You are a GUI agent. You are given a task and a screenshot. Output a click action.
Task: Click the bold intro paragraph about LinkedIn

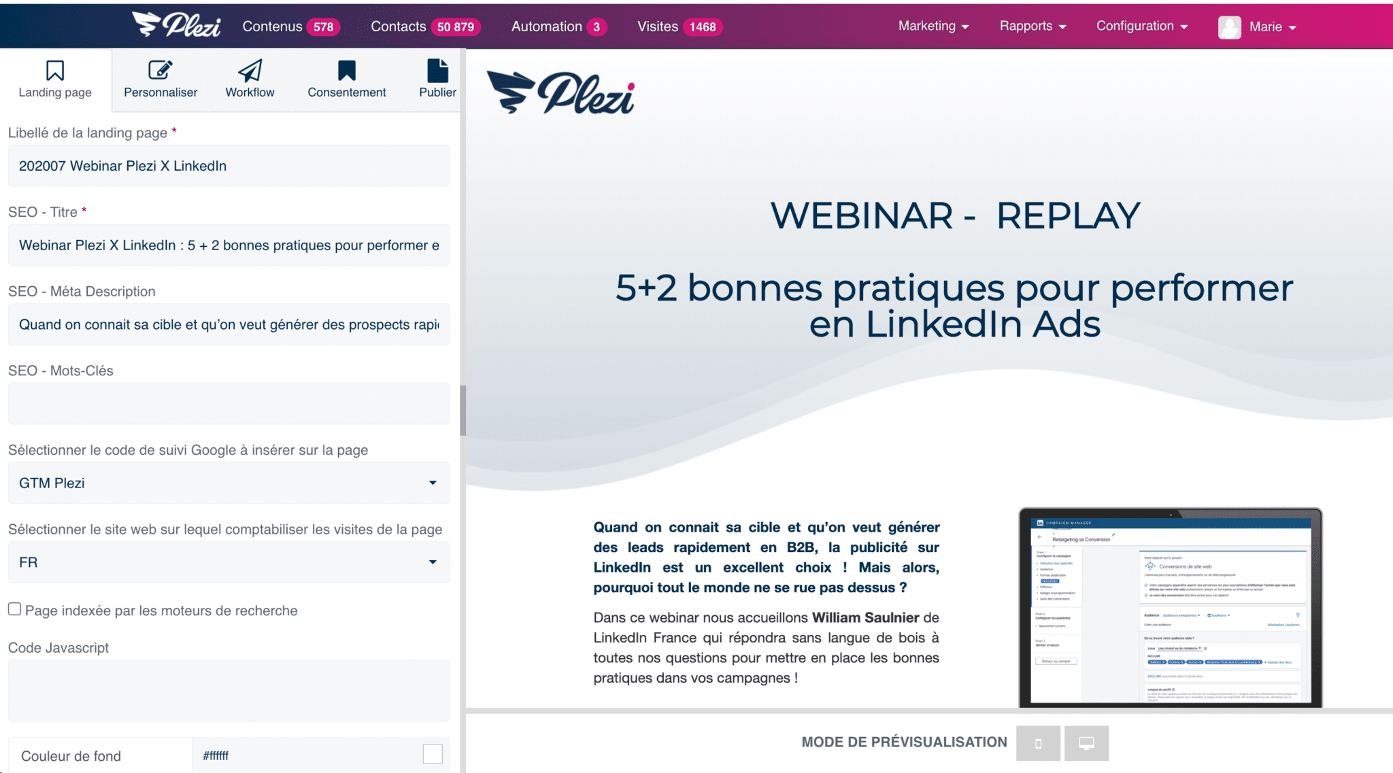tap(766, 557)
